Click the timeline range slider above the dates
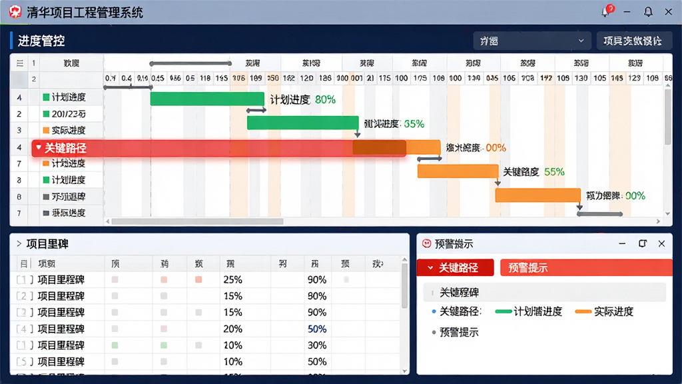Viewport: 682px width, 384px height. pos(190,63)
